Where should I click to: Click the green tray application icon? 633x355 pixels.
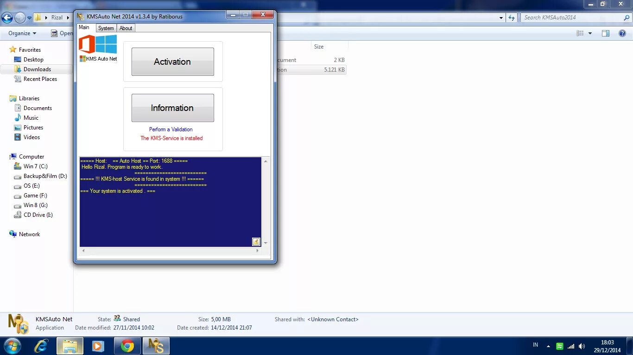pyautogui.click(x=560, y=346)
